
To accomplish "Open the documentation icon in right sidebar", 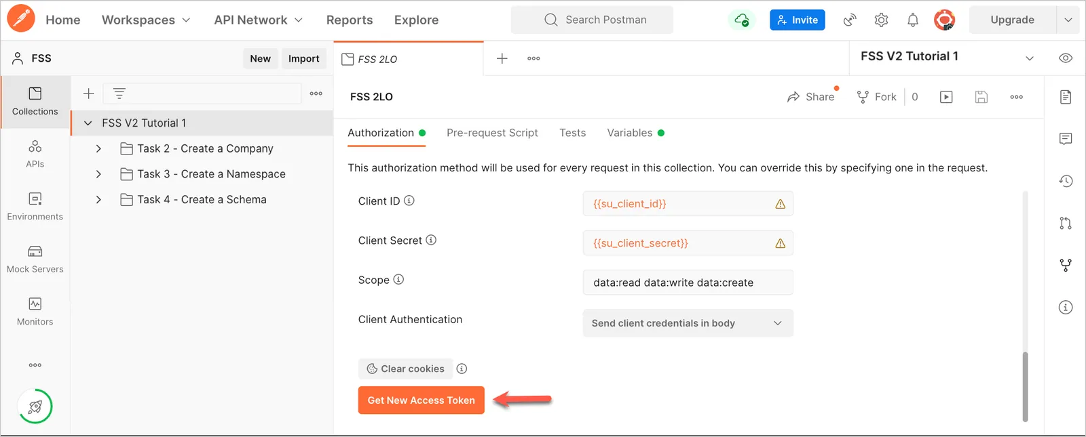I will pos(1066,97).
